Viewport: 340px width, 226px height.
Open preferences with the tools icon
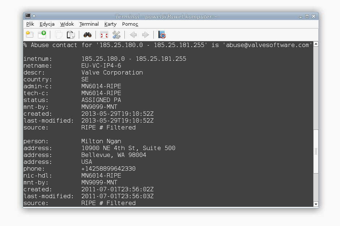click(116, 35)
